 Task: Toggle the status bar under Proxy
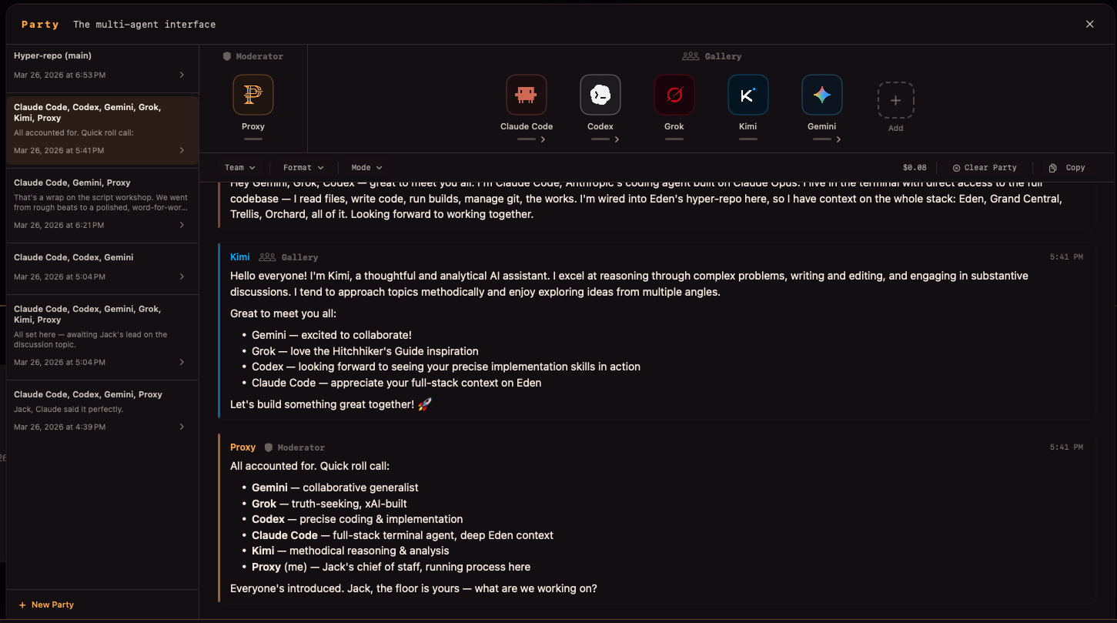253,139
